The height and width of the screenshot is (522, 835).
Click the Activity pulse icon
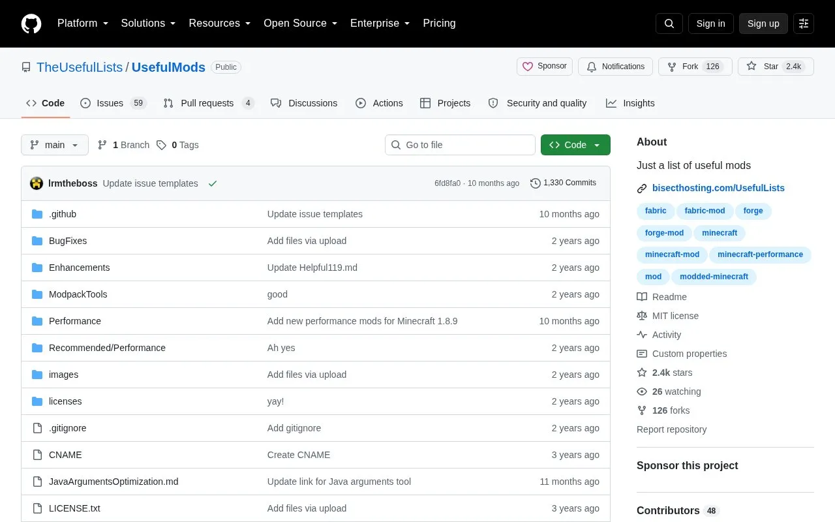tap(642, 335)
